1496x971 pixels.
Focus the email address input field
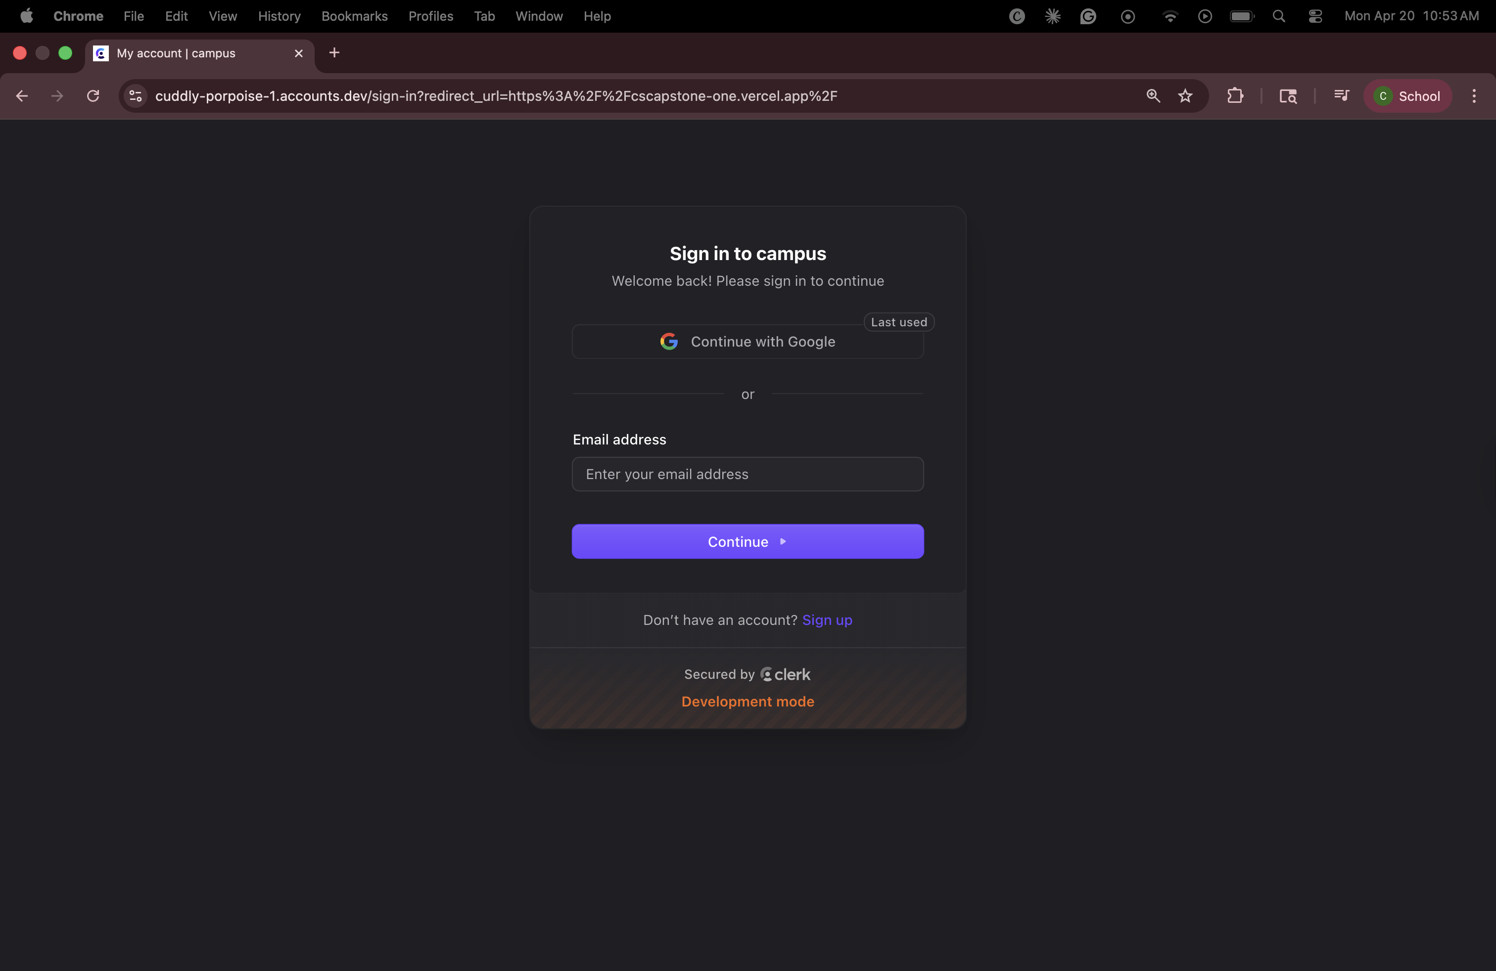point(748,474)
